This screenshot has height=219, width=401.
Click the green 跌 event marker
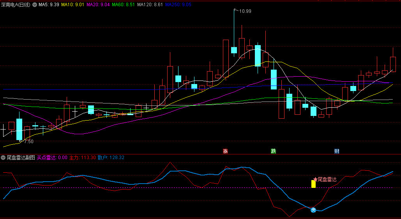274,151
